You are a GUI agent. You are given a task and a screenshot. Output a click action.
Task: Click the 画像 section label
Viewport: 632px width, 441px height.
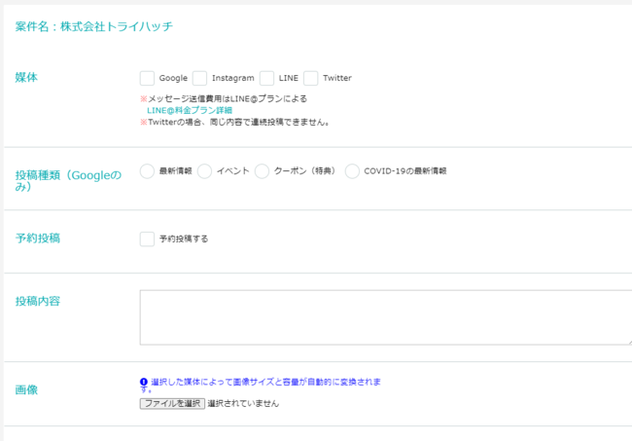[26, 389]
